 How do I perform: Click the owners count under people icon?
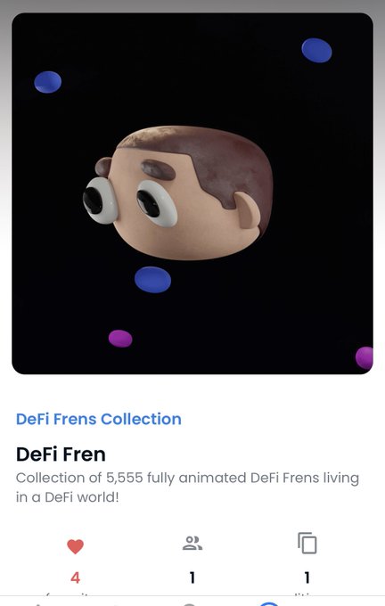[192, 577]
